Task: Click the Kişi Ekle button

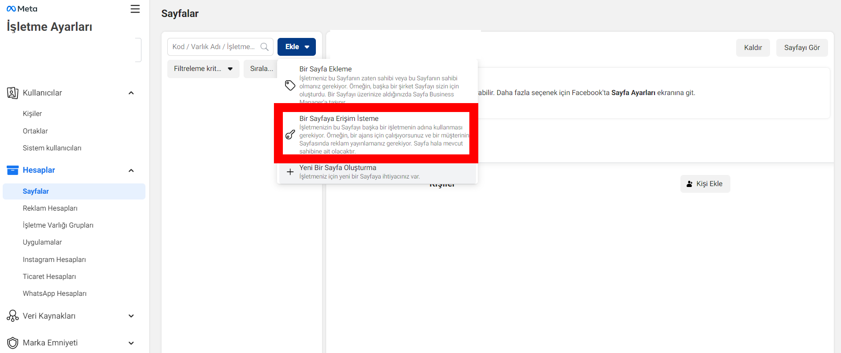Action: [705, 184]
